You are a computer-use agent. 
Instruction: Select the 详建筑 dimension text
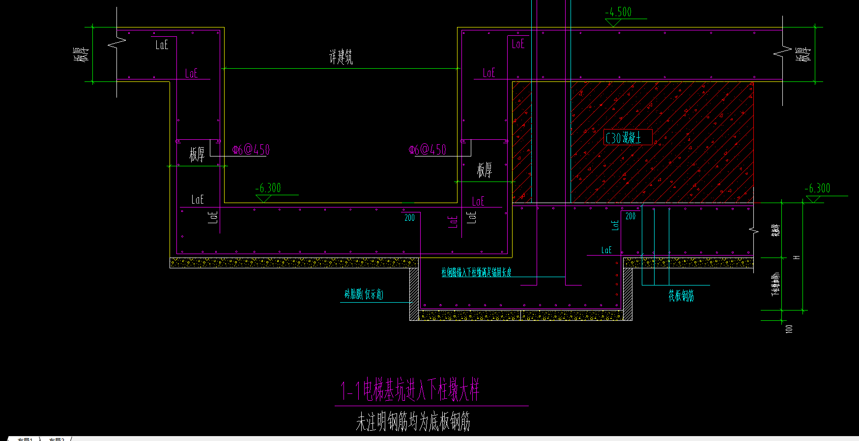(x=341, y=57)
